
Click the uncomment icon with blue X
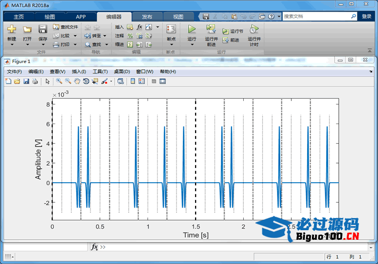140,36
